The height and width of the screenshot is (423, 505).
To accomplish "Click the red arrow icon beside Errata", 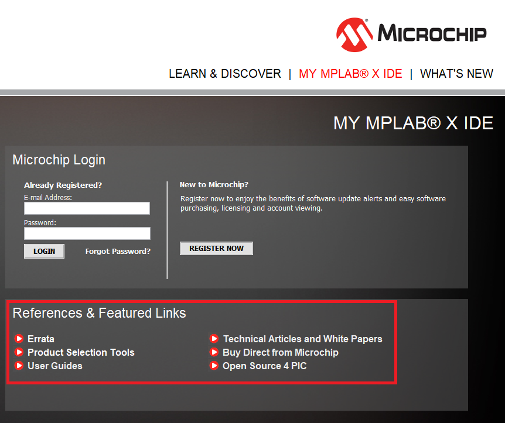I will pyautogui.click(x=19, y=339).
